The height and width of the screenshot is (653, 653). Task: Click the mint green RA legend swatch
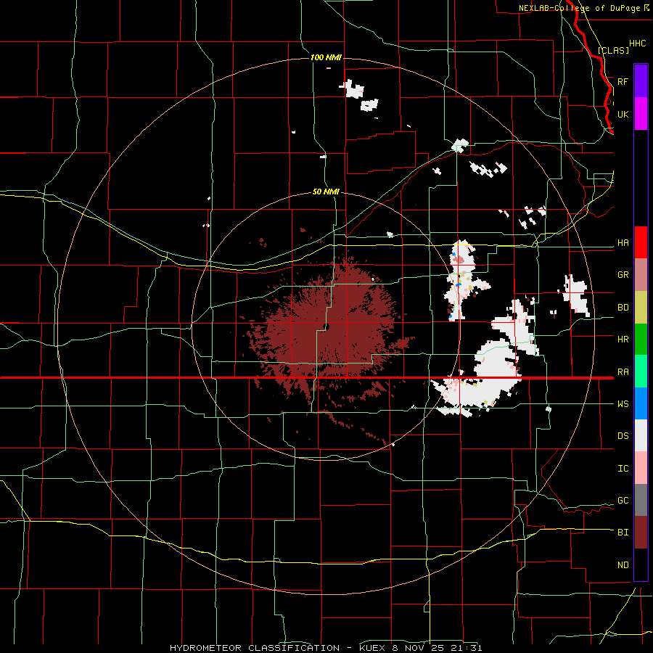pos(641,371)
